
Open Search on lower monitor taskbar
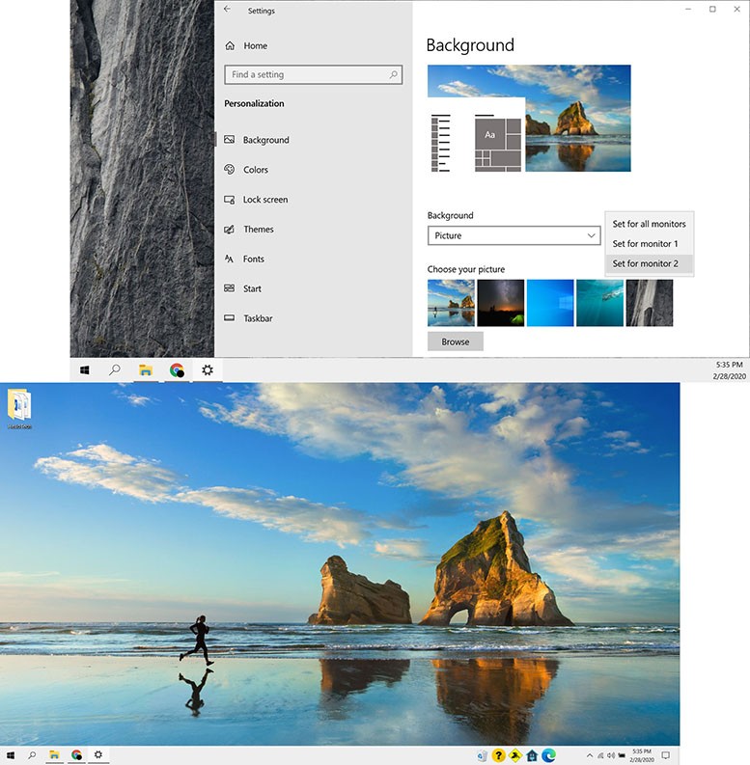click(x=32, y=755)
